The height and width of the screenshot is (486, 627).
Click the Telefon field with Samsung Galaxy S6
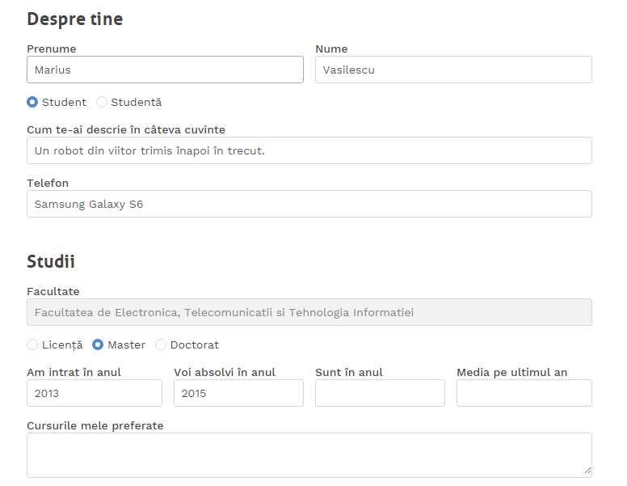coord(309,204)
